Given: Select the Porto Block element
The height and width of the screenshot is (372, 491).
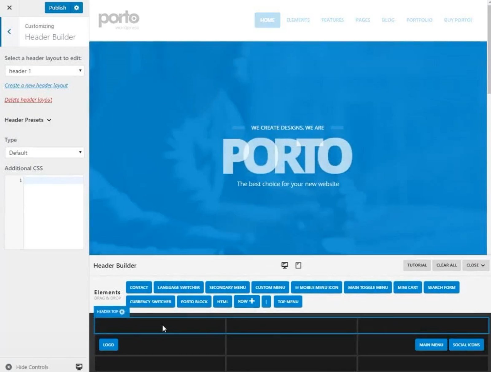Looking at the screenshot, I should click(194, 302).
